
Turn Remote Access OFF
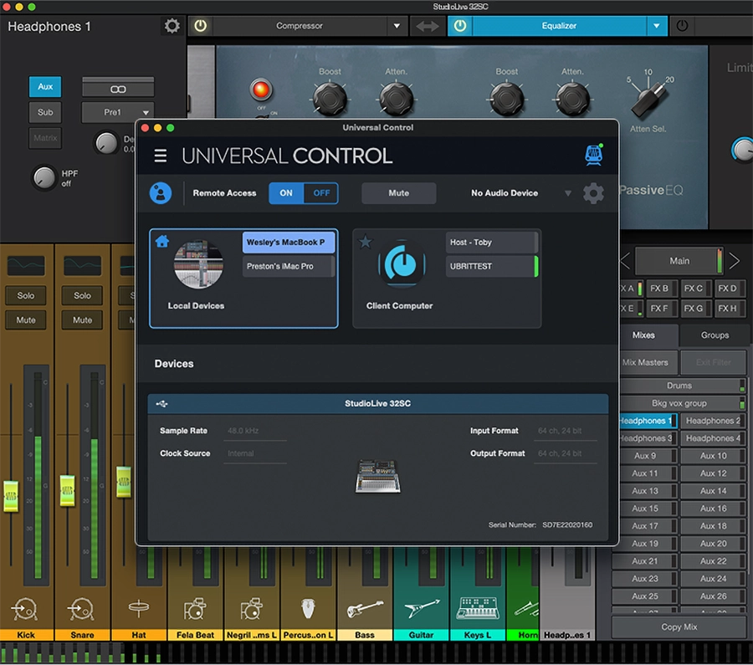click(x=321, y=193)
